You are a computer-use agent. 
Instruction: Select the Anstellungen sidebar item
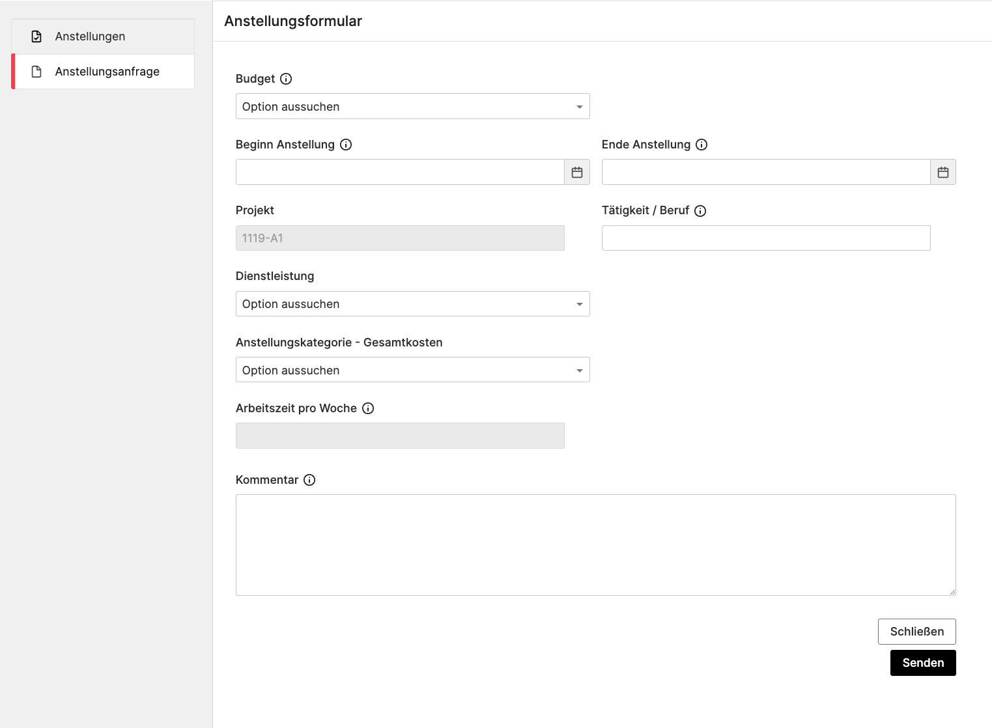click(103, 36)
